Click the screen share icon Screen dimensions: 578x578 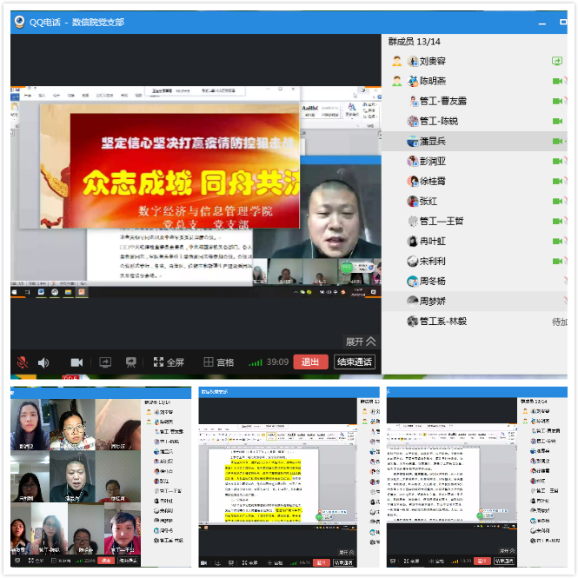click(105, 362)
